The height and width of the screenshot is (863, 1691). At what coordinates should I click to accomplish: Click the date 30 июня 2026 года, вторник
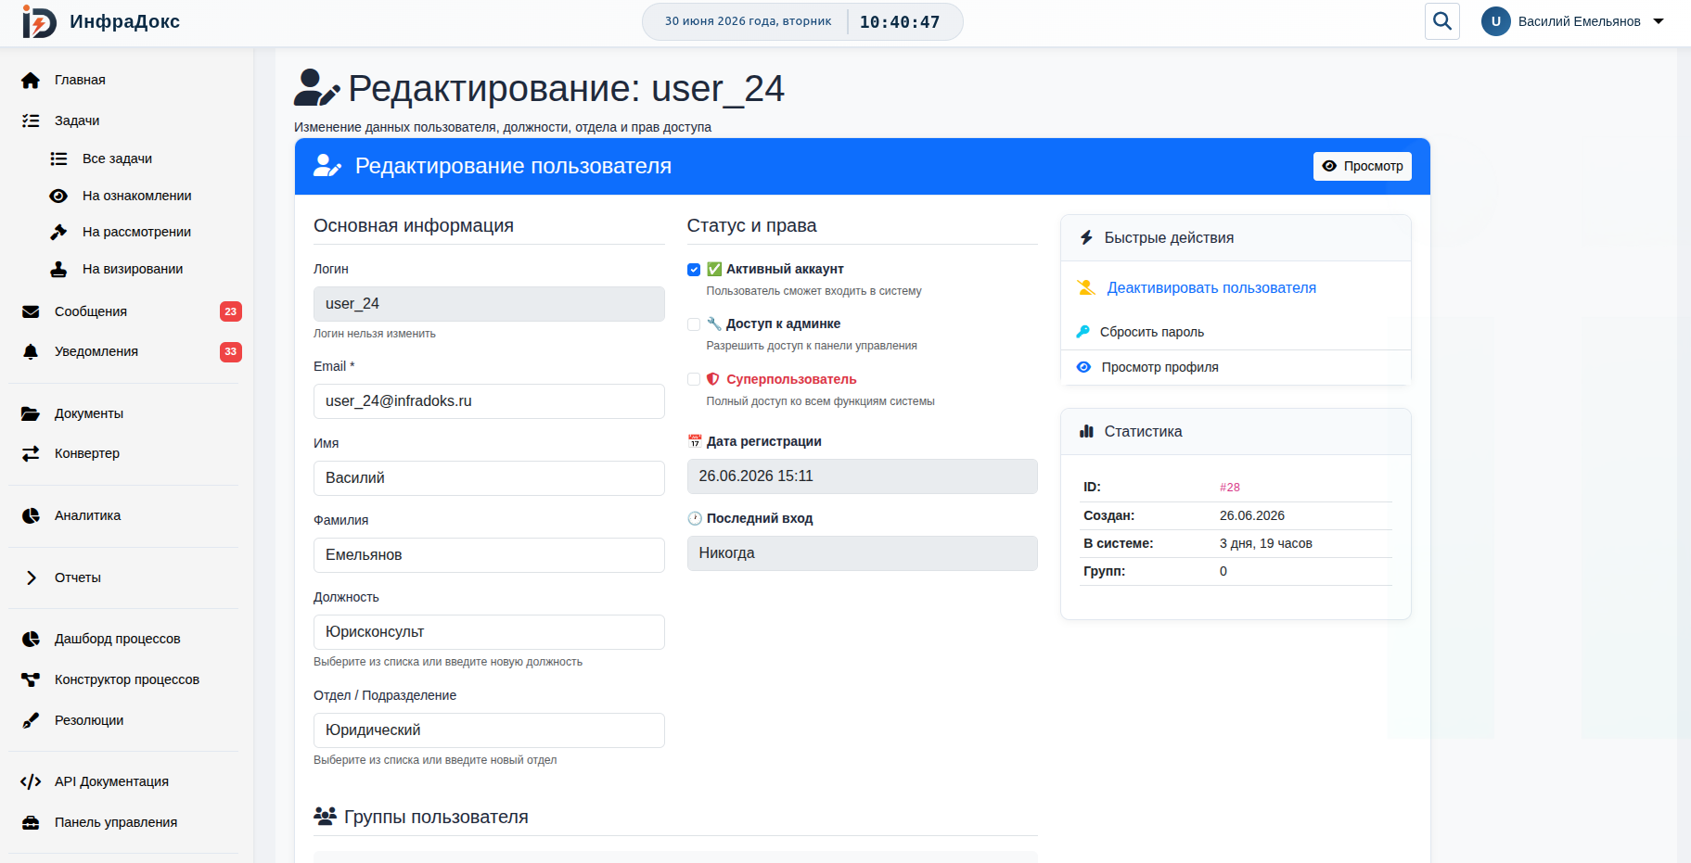748,21
